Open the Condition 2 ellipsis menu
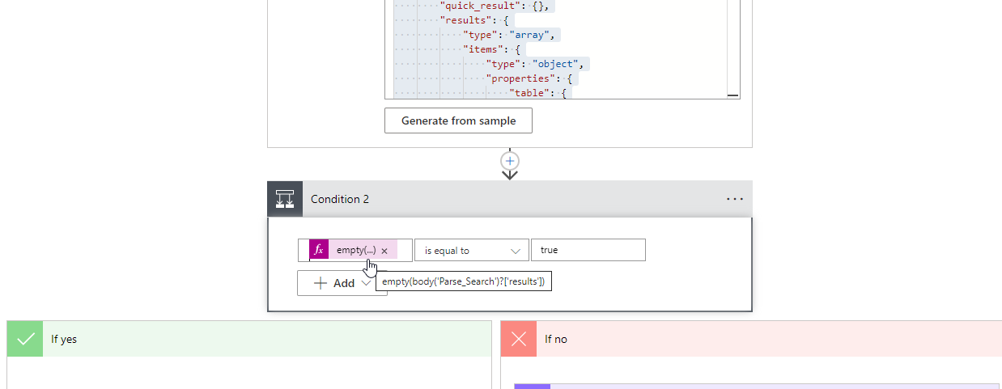 734,199
